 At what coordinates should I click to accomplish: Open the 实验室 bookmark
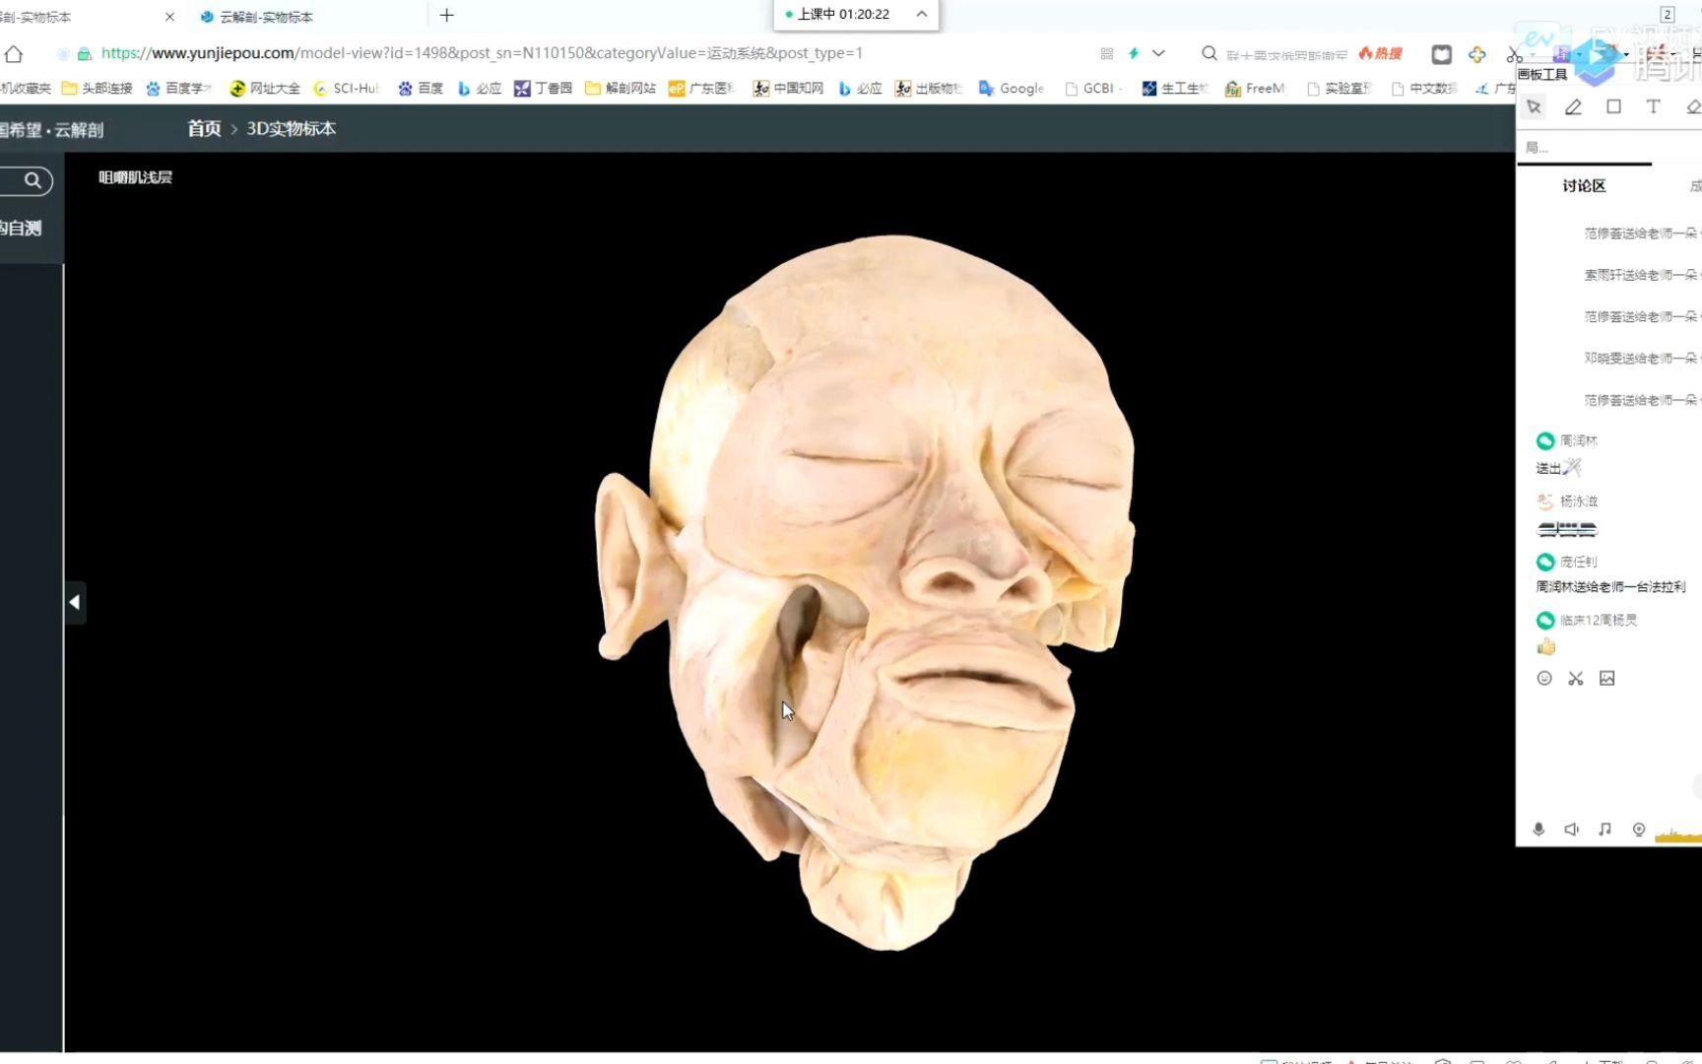click(x=1339, y=88)
